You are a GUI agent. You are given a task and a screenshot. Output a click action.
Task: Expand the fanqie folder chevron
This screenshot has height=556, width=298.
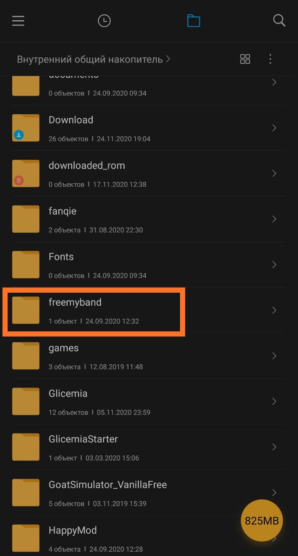click(274, 219)
